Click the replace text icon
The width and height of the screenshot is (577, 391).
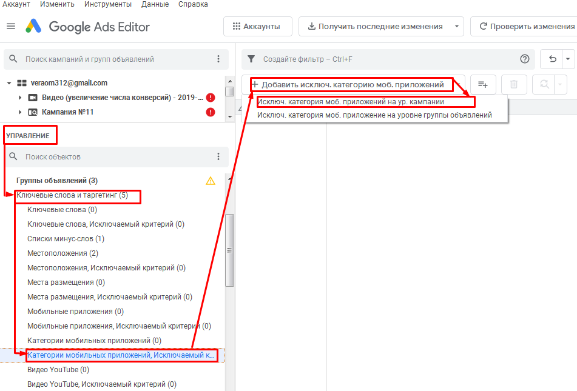coord(544,85)
